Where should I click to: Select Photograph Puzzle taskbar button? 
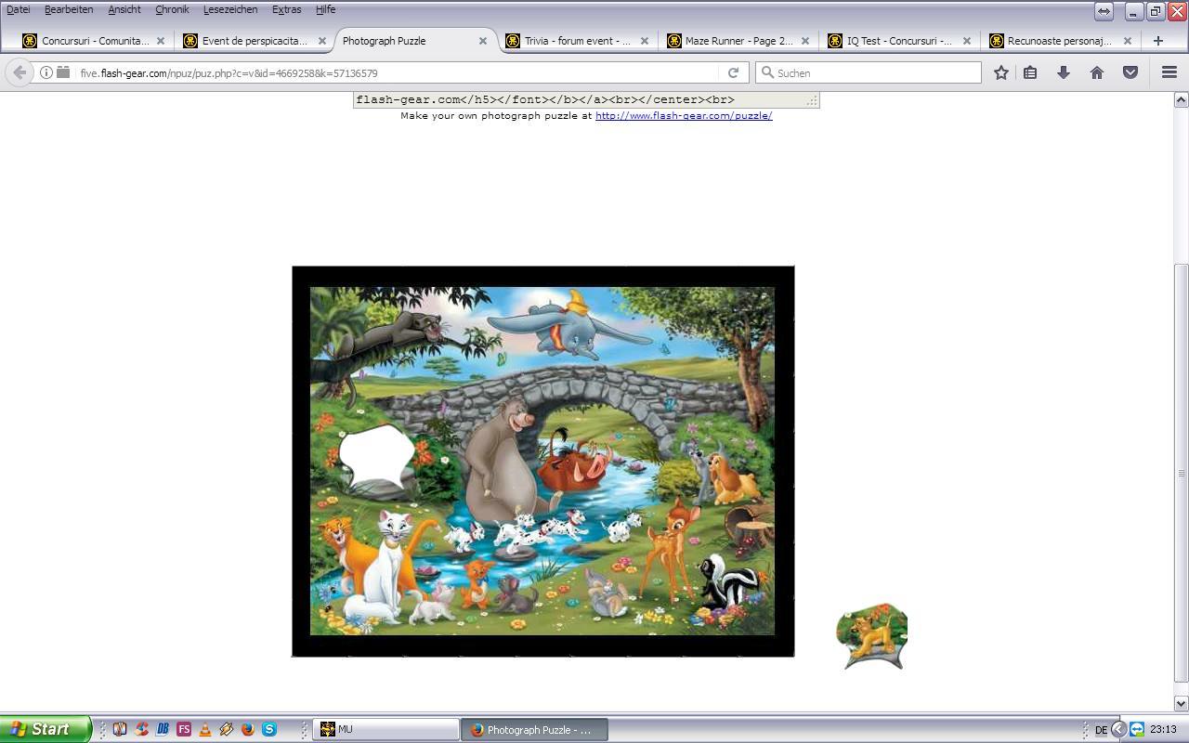pos(535,730)
